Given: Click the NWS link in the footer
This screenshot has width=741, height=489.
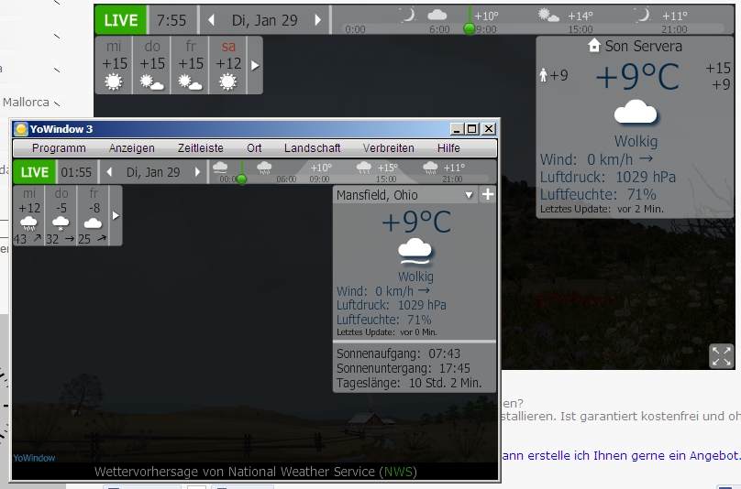Looking at the screenshot, I should pos(392,472).
